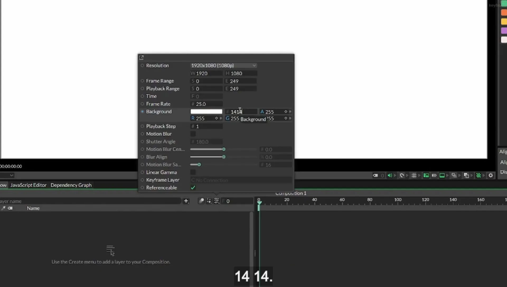Adjust the Motion Blur Center slider handle
Screen dimensions: 507x287
coord(224,149)
